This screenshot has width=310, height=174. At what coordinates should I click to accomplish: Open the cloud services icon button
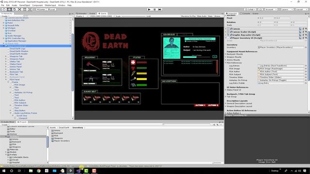click(261, 10)
